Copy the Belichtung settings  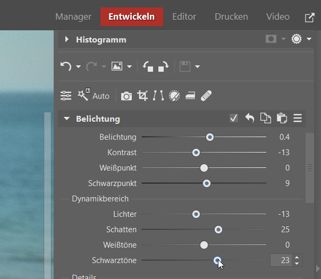265,119
